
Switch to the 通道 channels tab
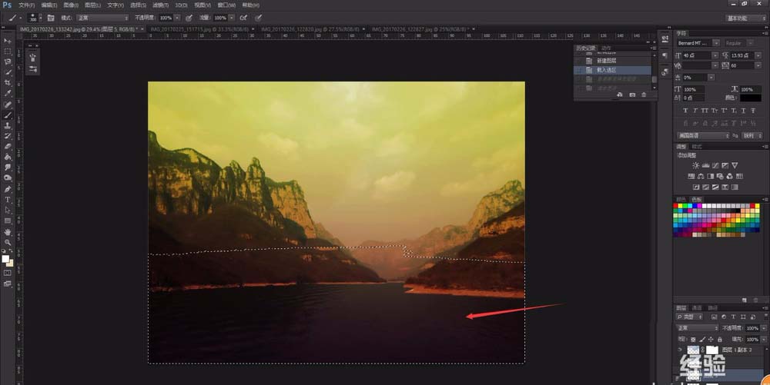[x=697, y=307]
